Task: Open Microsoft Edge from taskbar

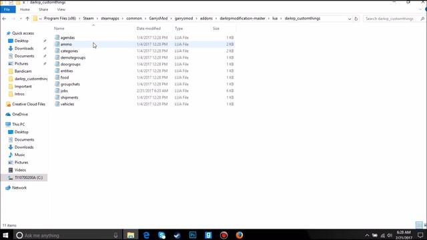Action: click(x=146, y=235)
